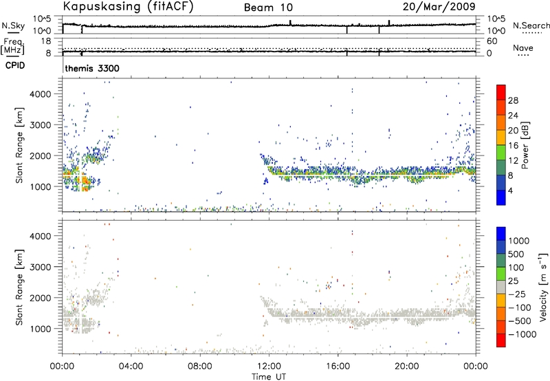Click the '4' label on Power colorbar
The image size is (550, 381).
(511, 190)
